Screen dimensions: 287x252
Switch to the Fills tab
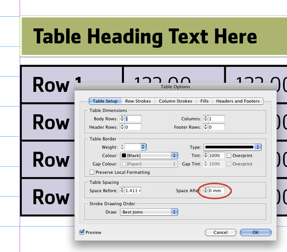204,101
